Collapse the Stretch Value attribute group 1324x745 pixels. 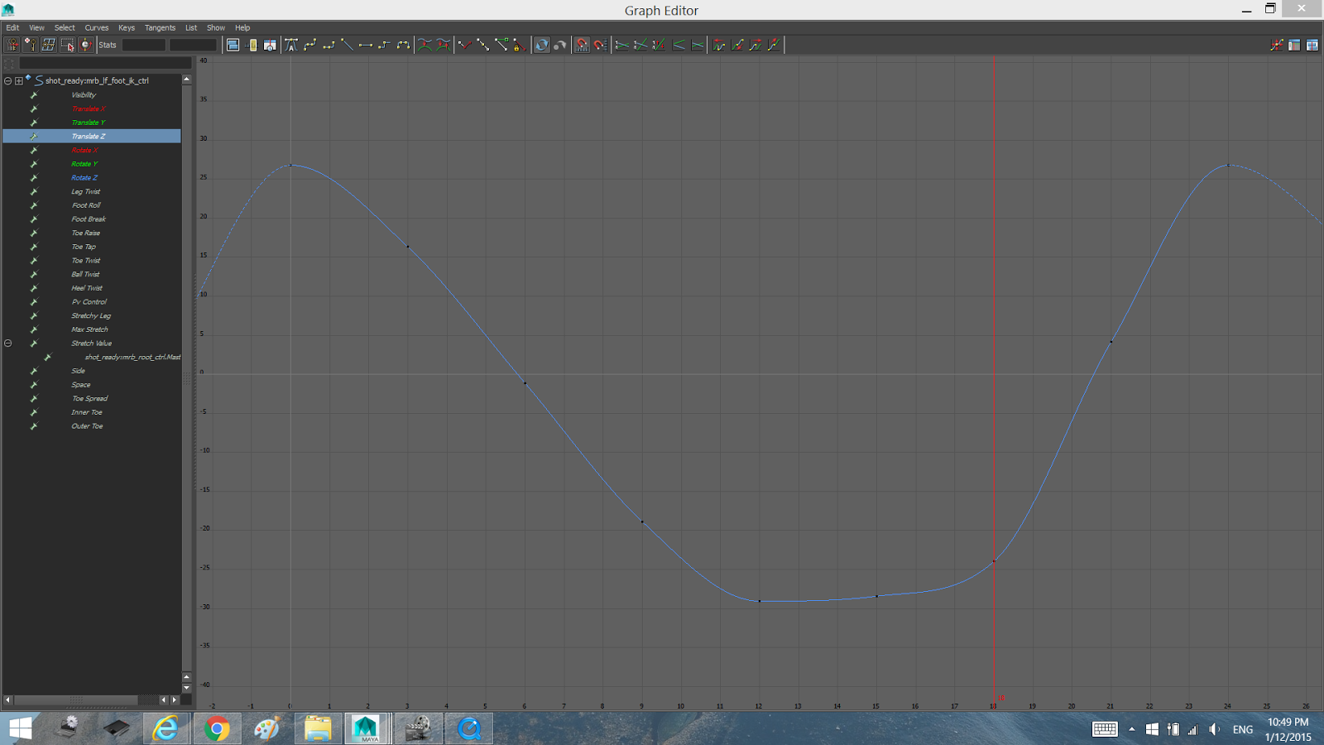point(7,343)
